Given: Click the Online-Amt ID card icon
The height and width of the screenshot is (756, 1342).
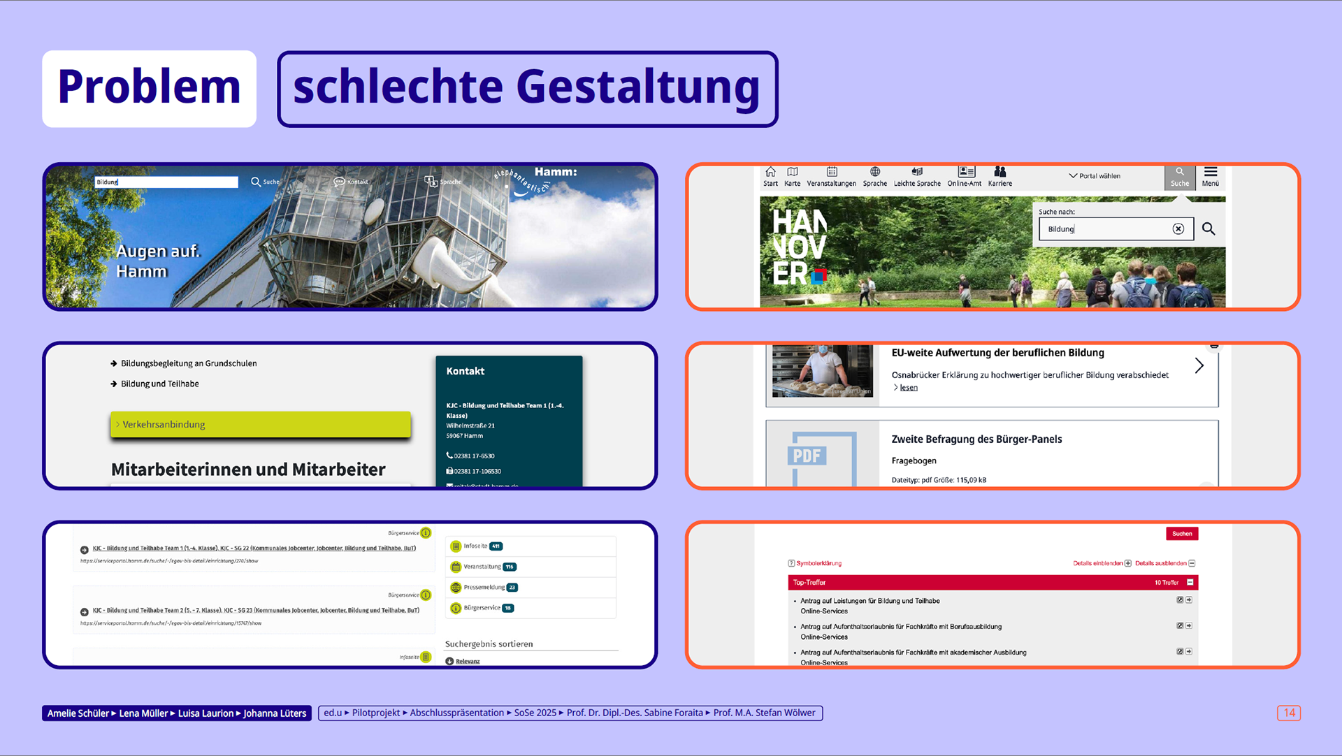Looking at the screenshot, I should (x=965, y=172).
